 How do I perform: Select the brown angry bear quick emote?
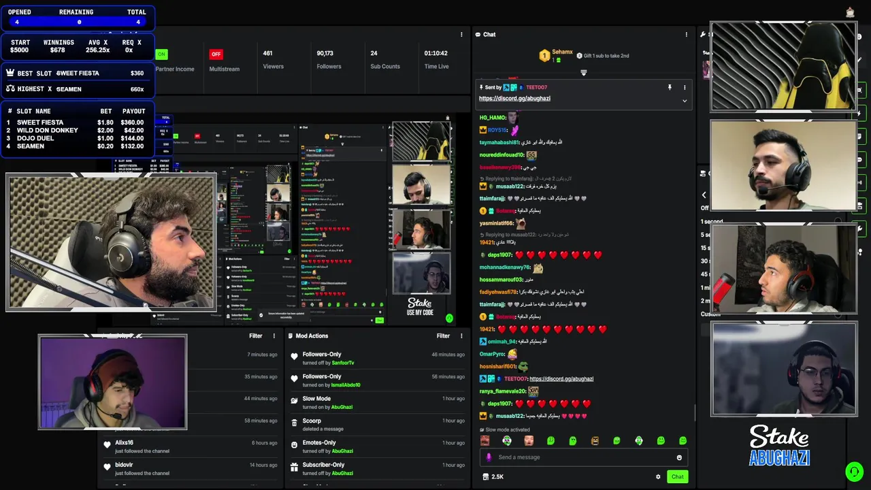[x=595, y=441]
